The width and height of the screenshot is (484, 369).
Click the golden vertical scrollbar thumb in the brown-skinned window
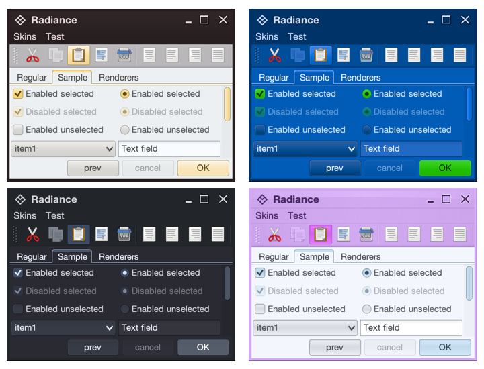click(x=227, y=104)
